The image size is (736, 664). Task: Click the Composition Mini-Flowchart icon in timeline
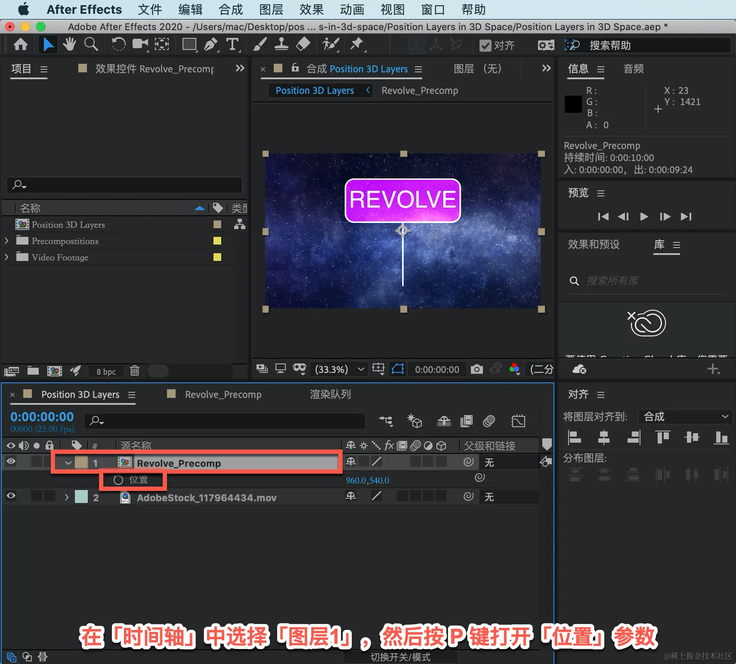pyautogui.click(x=386, y=421)
